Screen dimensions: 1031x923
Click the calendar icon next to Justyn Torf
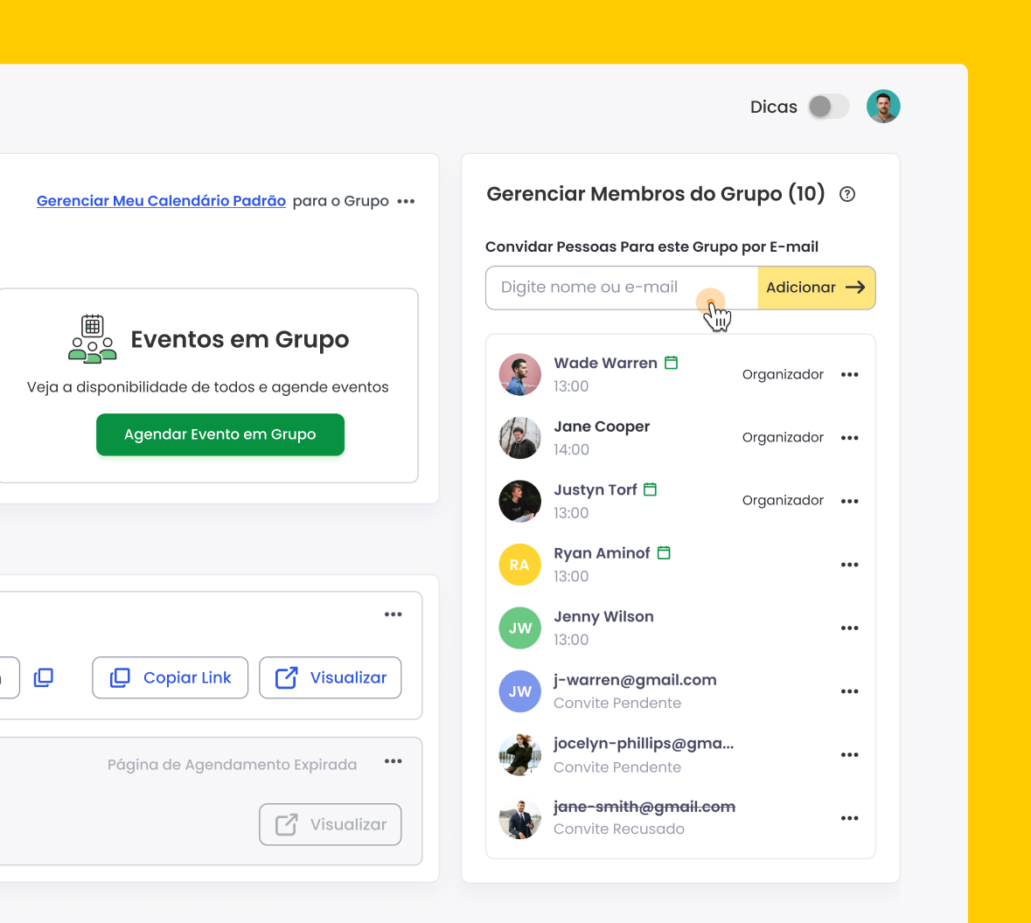click(x=650, y=489)
